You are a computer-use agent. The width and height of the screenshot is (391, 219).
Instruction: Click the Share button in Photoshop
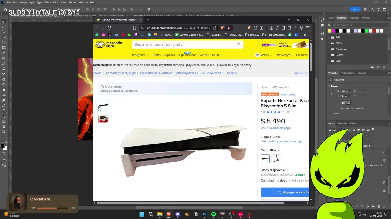[x=355, y=9]
